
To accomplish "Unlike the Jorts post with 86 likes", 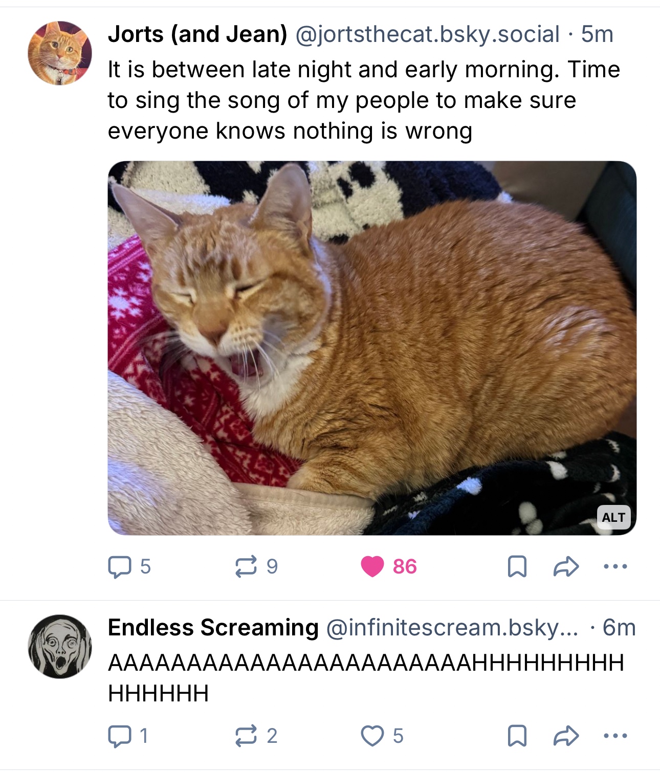I will [372, 566].
